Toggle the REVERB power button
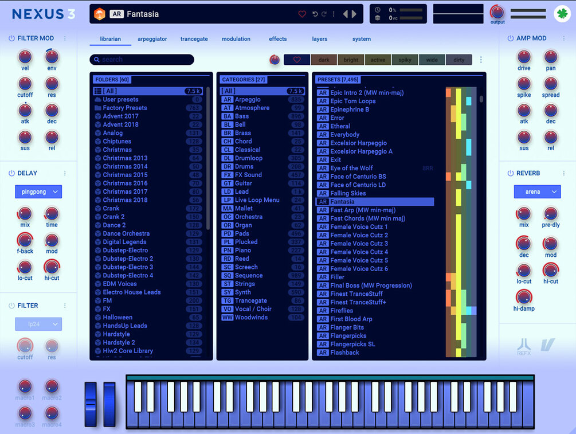576x434 pixels. pos(510,173)
